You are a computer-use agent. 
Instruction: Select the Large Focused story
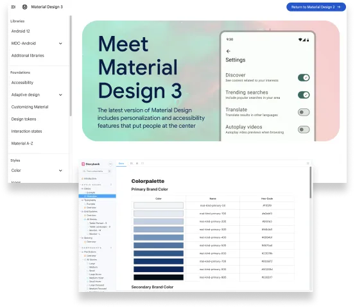click(96, 285)
